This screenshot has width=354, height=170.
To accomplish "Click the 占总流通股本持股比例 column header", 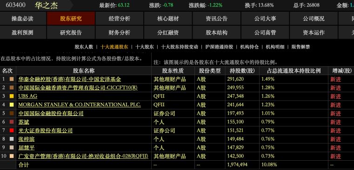I will pyautogui.click(x=294, y=71).
